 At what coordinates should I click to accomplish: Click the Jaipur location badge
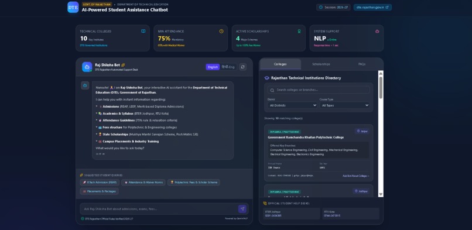(x=362, y=131)
